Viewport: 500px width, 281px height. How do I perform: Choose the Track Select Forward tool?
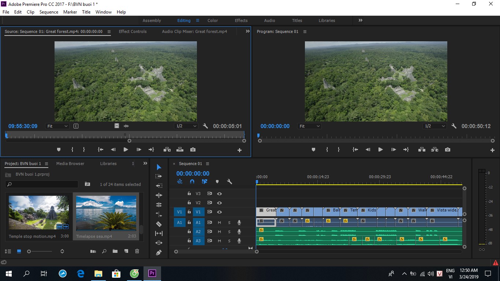159,176
